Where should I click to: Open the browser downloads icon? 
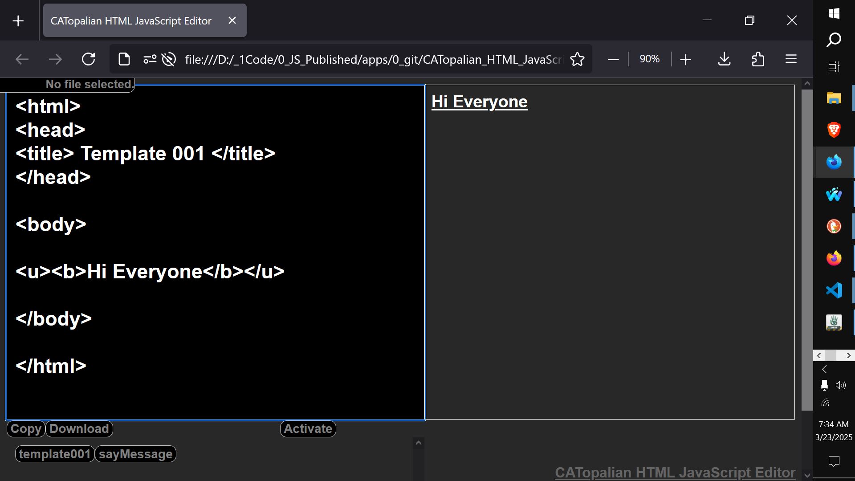coord(724,59)
